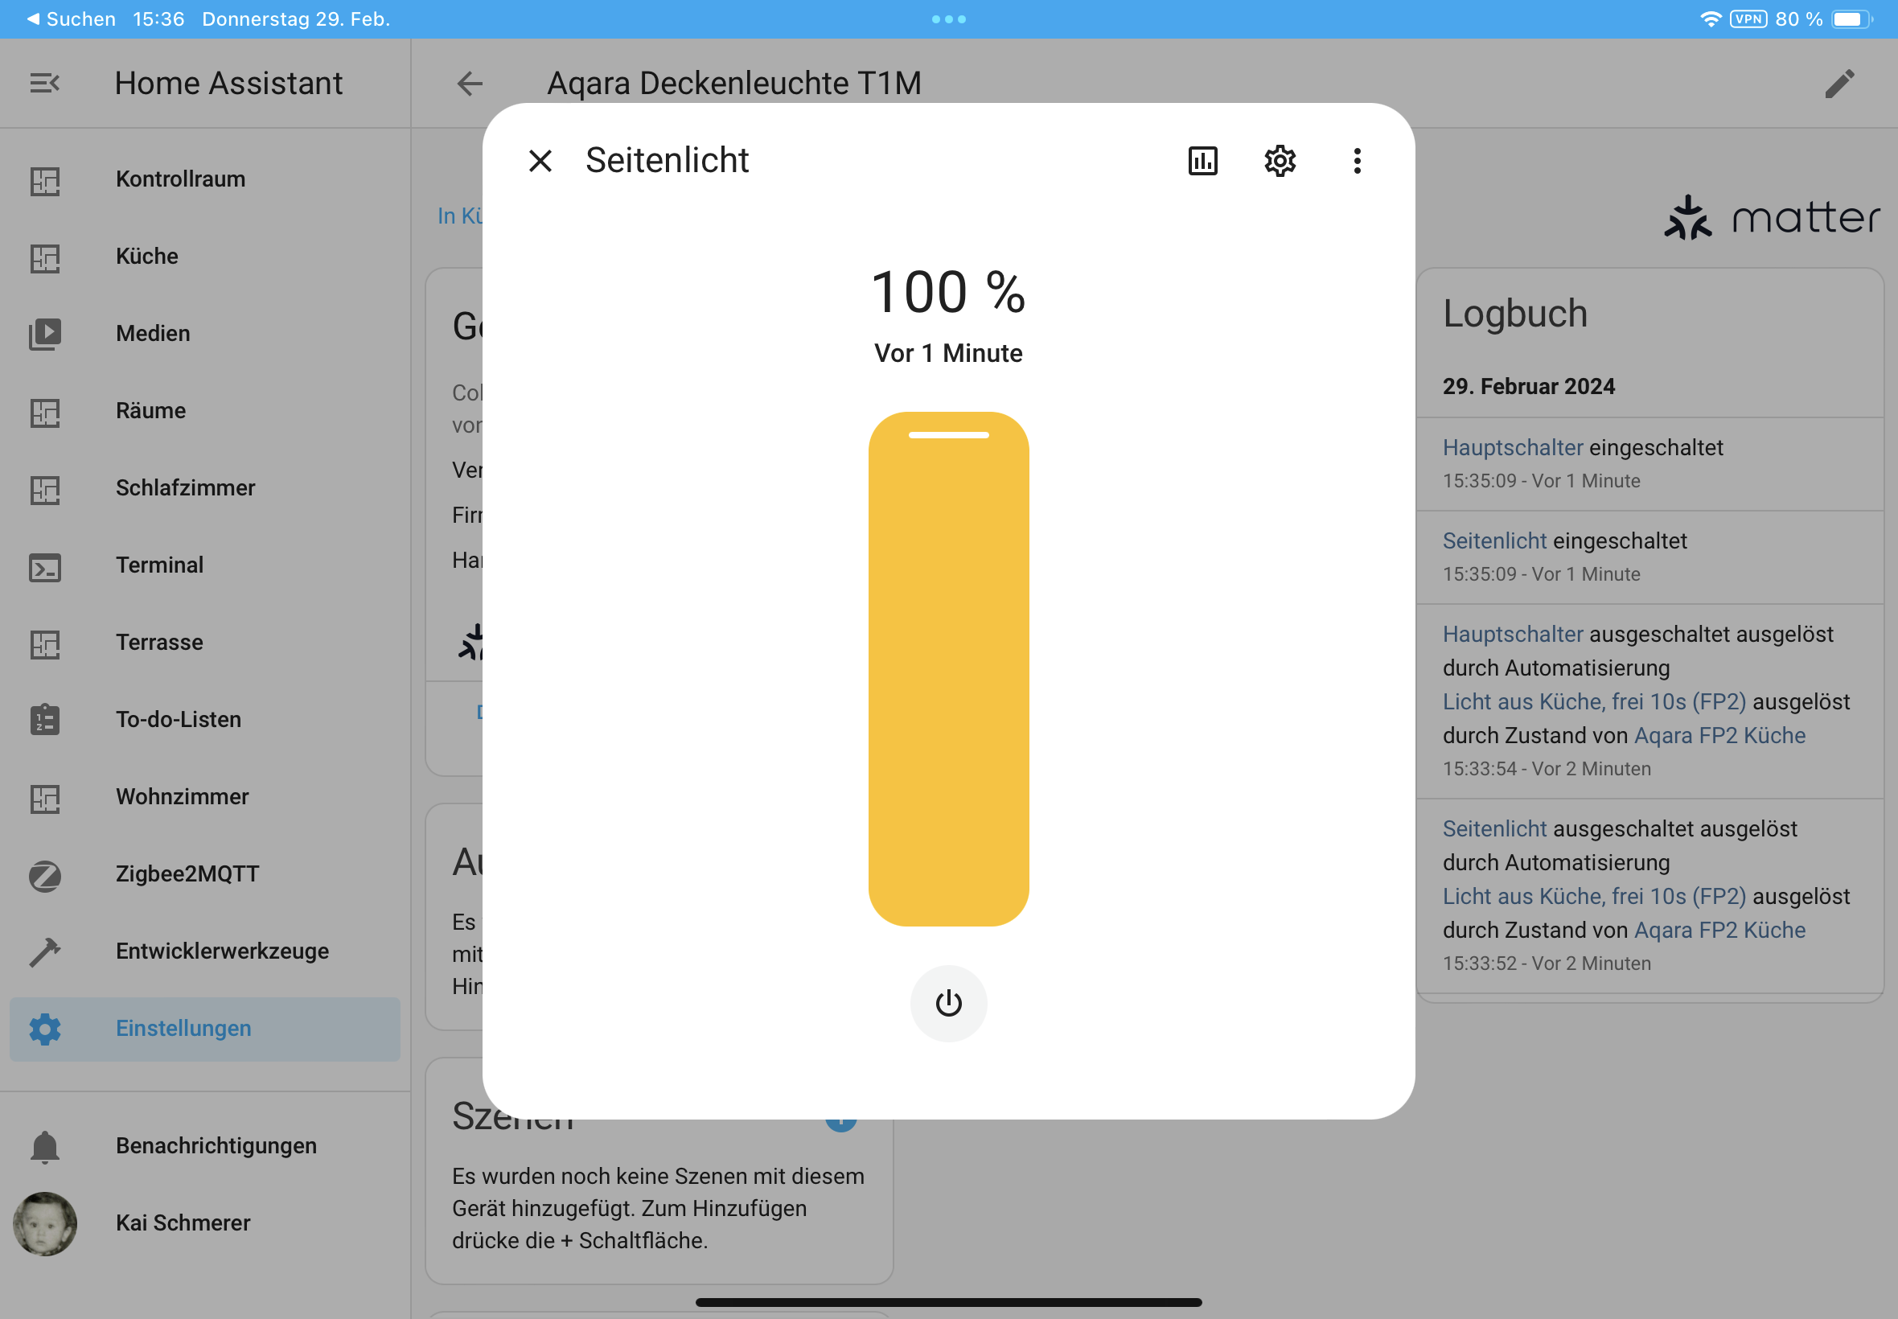
Task: Open the three-dot overflow menu
Action: pos(1357,160)
